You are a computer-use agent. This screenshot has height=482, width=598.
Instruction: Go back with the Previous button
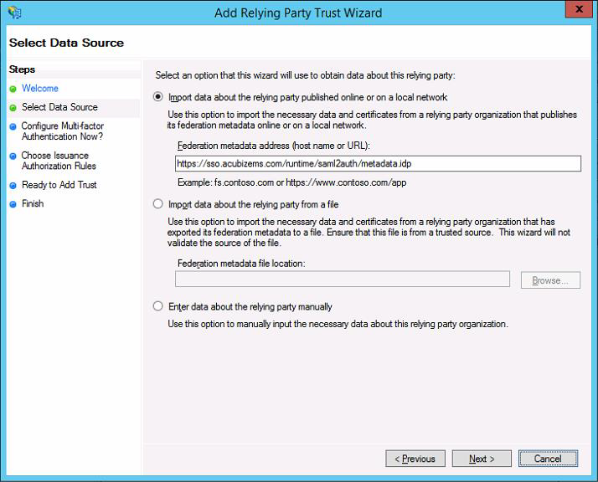[x=415, y=459]
